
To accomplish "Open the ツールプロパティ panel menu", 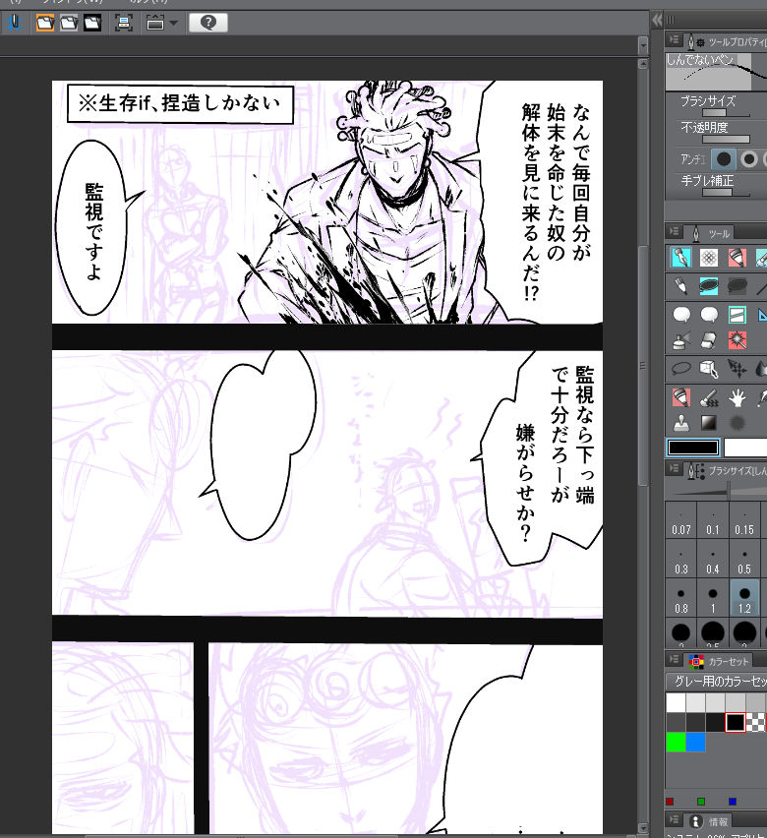I will click(674, 40).
